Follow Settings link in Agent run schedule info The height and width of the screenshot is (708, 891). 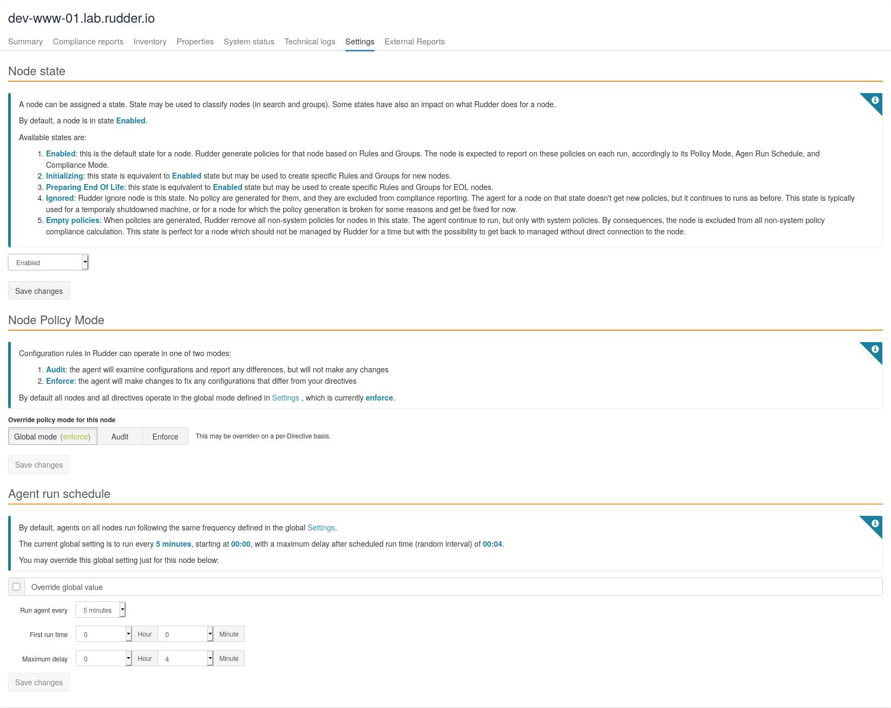click(321, 528)
